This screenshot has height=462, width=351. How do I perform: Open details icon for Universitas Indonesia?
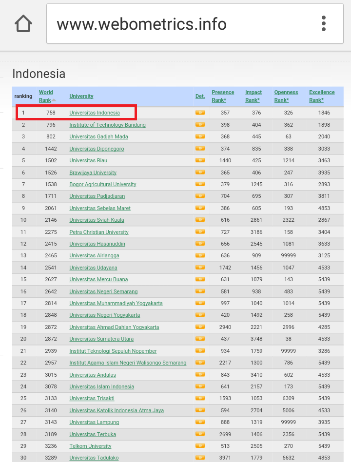[x=200, y=113]
